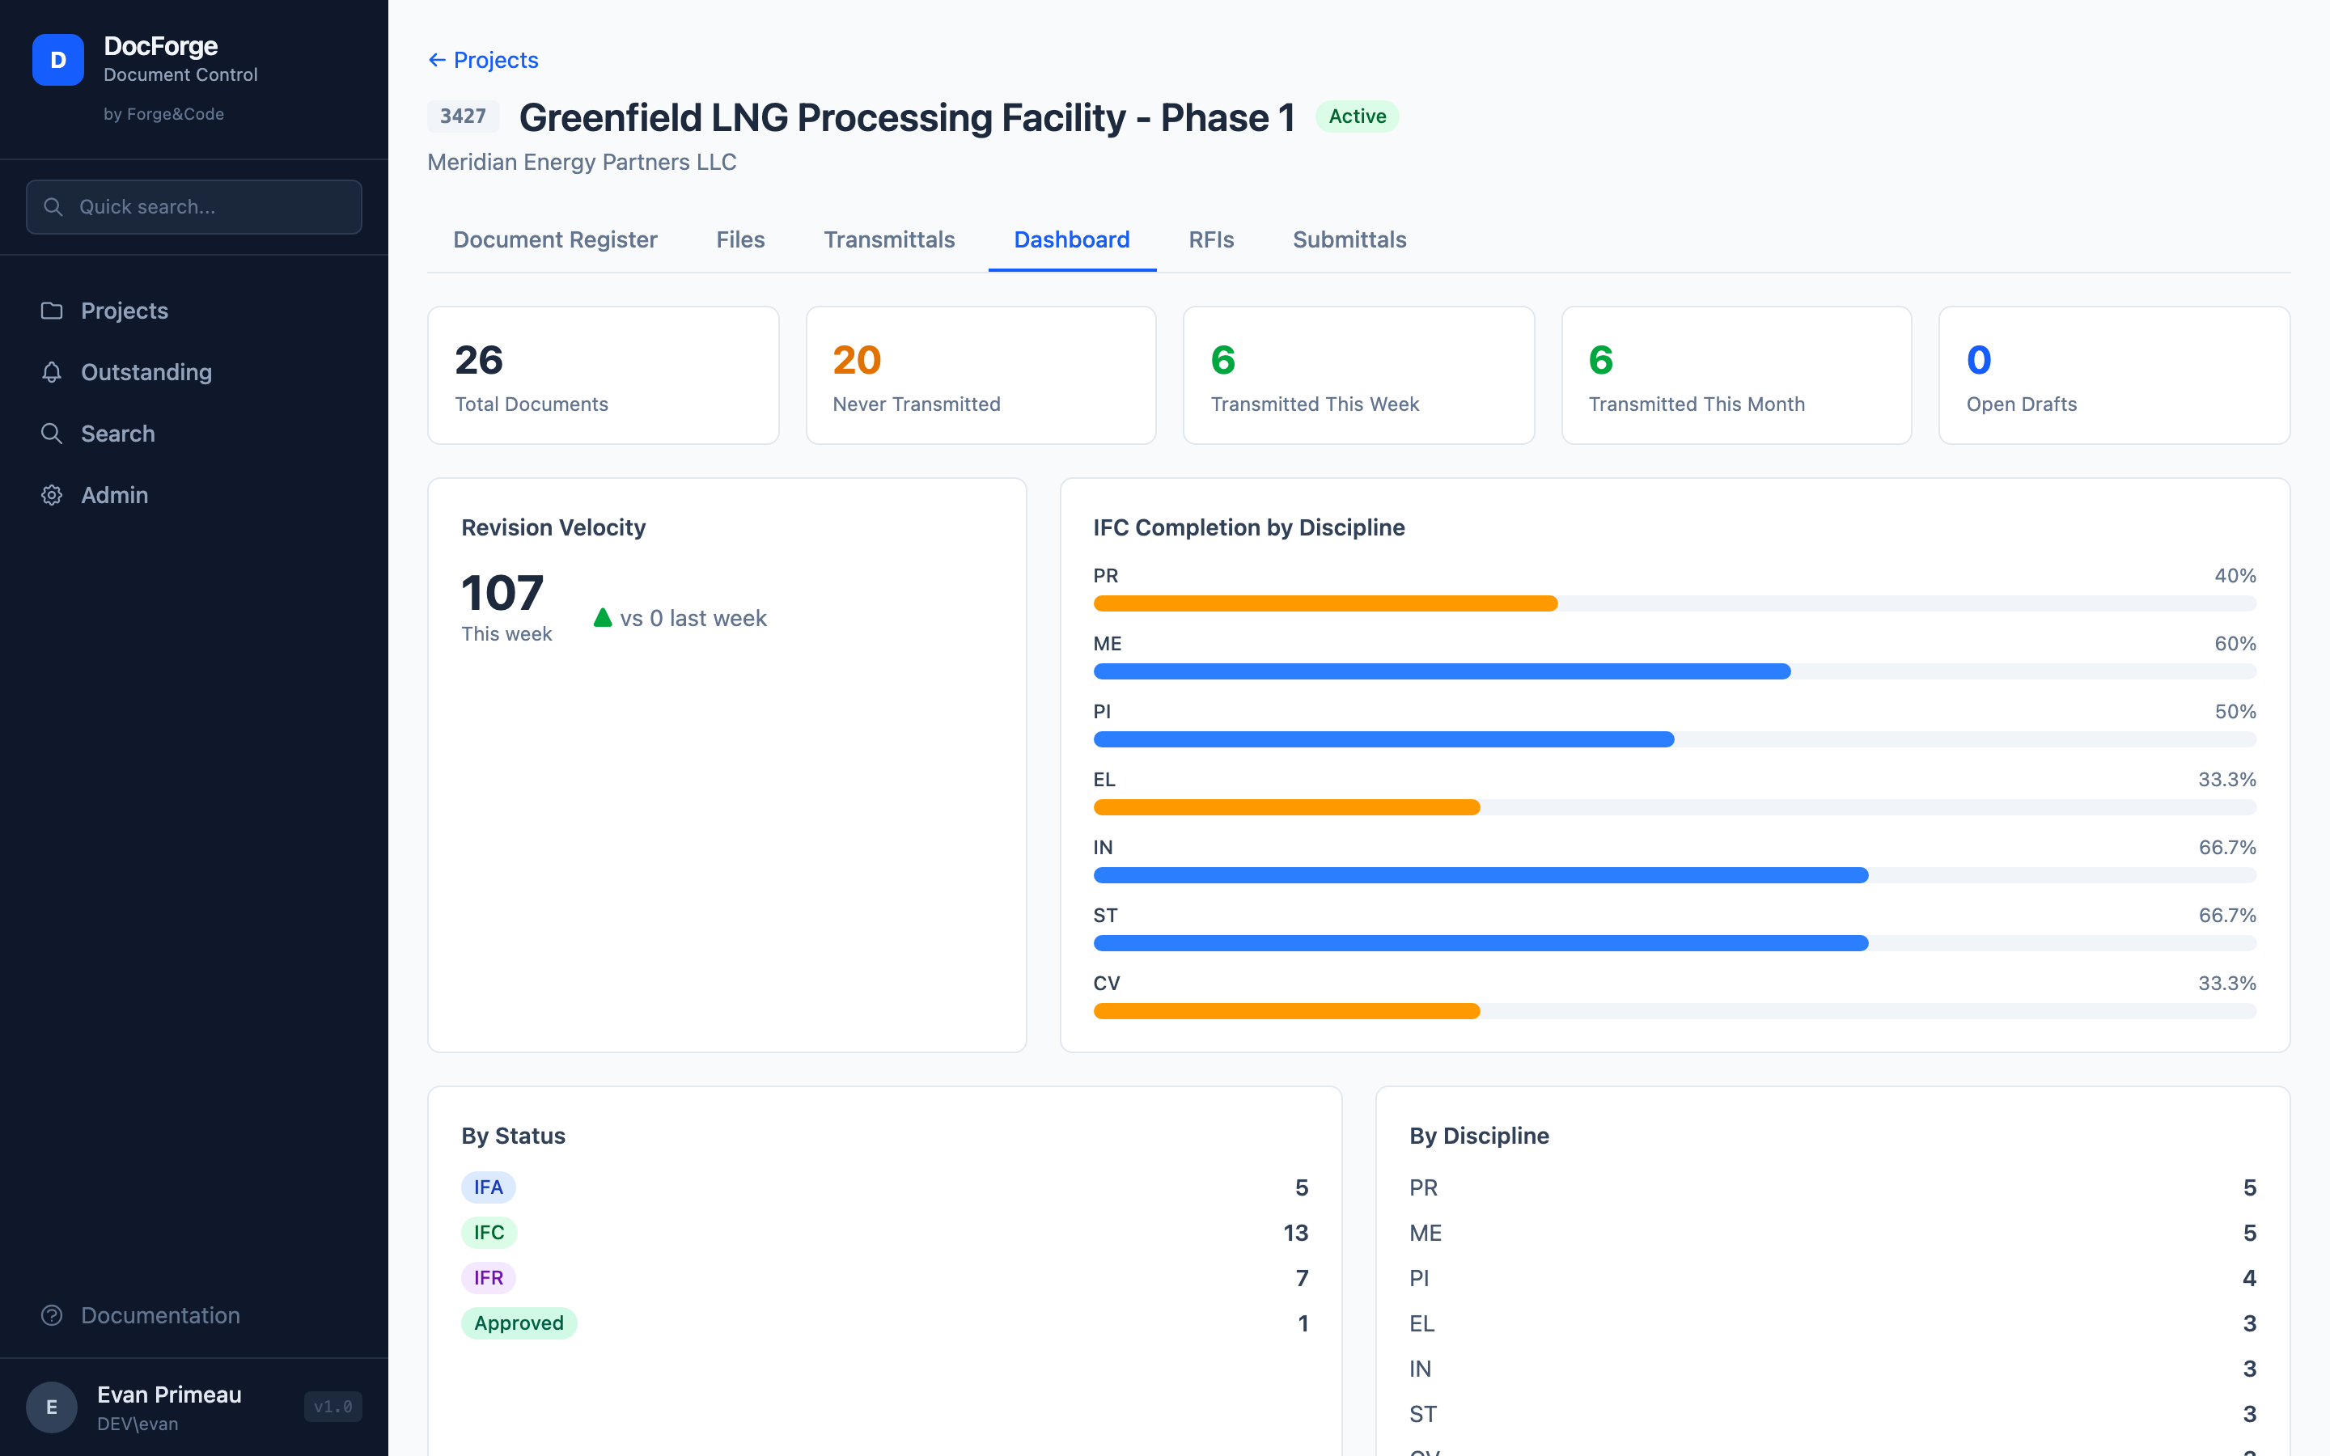Click the Approved status badge
Viewport: 2330px width, 1456px height.
519,1323
